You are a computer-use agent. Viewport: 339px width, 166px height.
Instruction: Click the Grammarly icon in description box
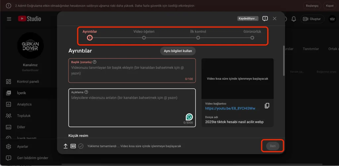click(x=189, y=117)
